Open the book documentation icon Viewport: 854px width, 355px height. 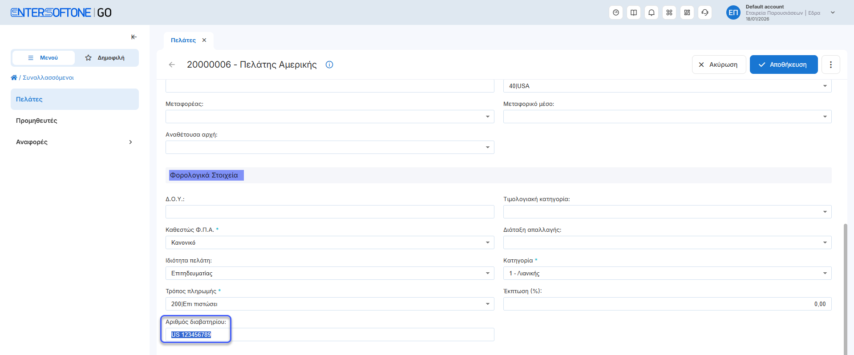(x=634, y=12)
